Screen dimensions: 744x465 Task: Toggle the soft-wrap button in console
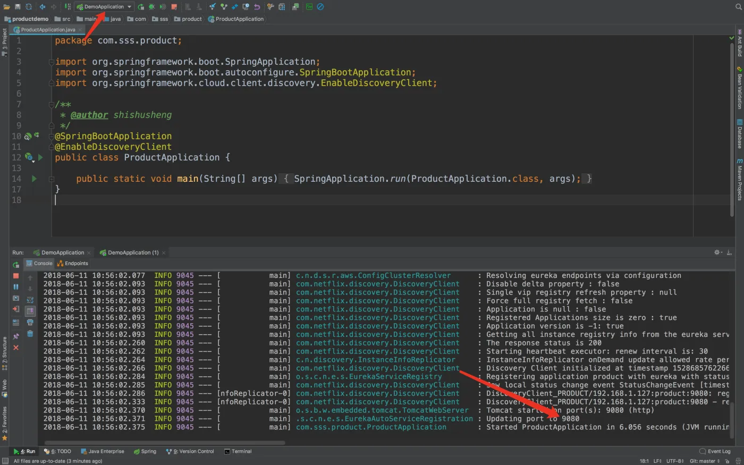click(x=30, y=300)
